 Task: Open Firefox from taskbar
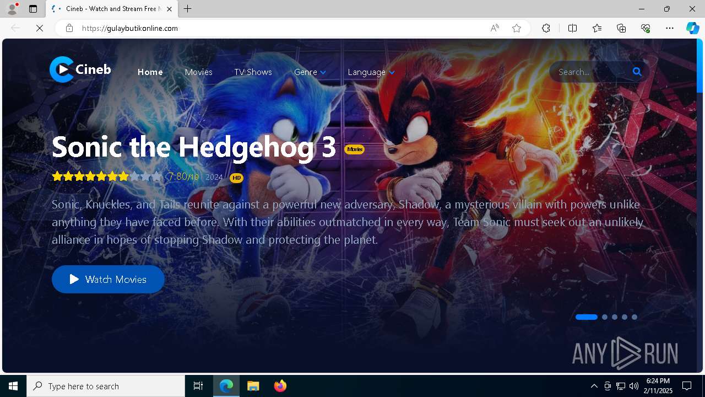[280, 386]
